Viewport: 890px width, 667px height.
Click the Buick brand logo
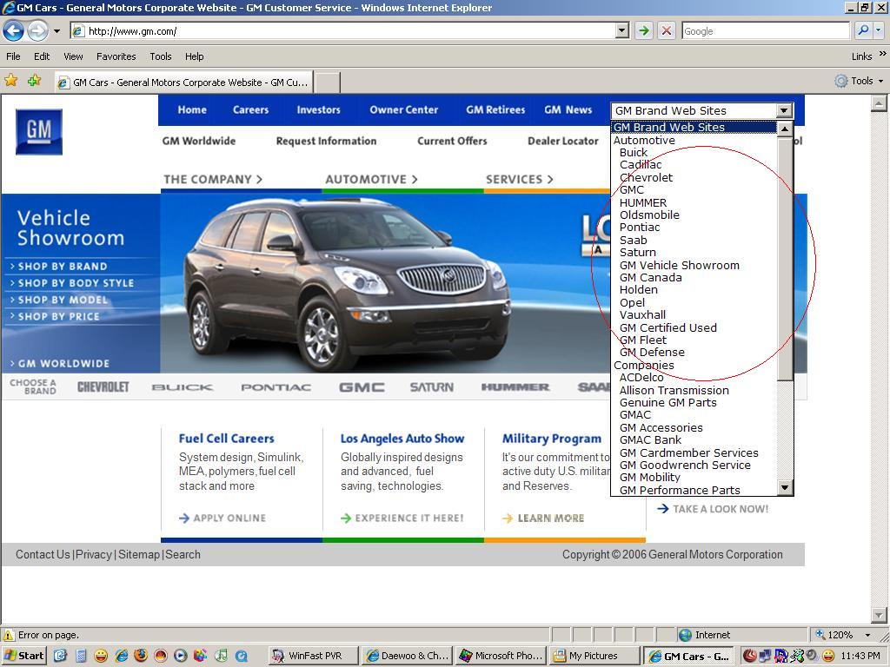coord(183,387)
